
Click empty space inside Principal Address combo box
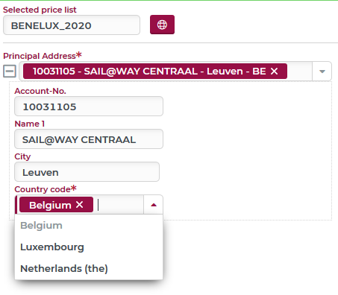[x=299, y=72]
